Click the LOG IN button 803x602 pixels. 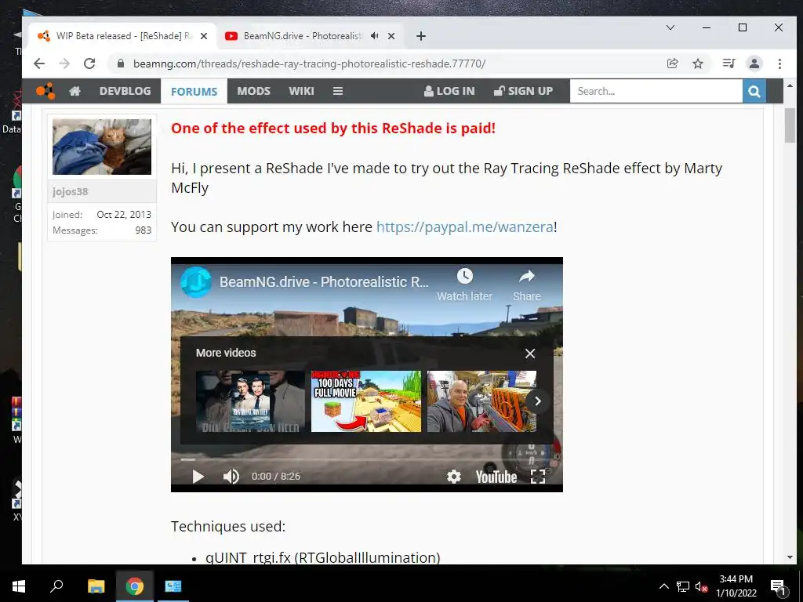pyautogui.click(x=449, y=91)
